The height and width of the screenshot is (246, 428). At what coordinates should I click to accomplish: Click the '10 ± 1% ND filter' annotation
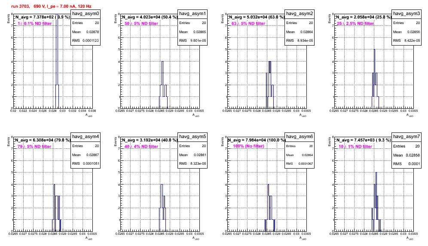tap(355, 147)
